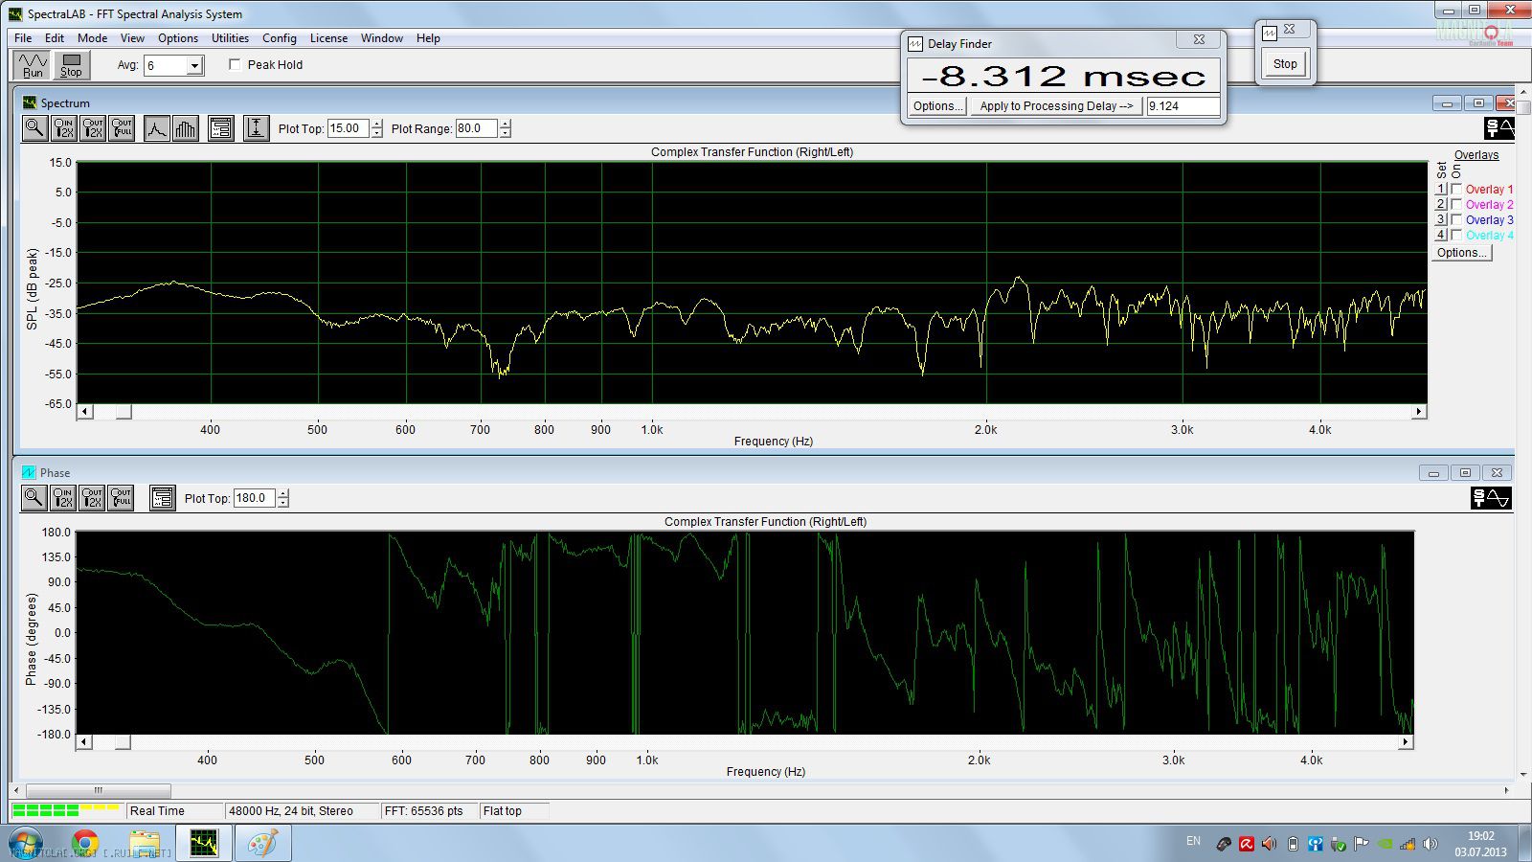The width and height of the screenshot is (1532, 862).
Task: Open Phase window settings dialog icon
Action: point(163,498)
